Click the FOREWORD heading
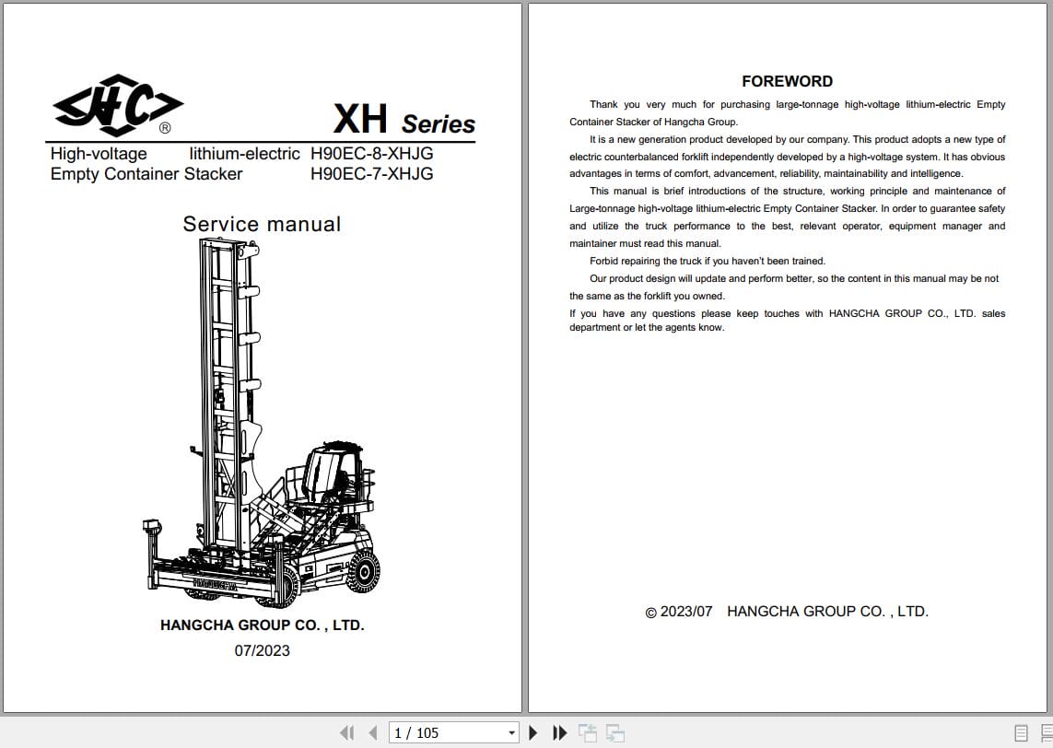The height and width of the screenshot is (748, 1053). coord(787,81)
